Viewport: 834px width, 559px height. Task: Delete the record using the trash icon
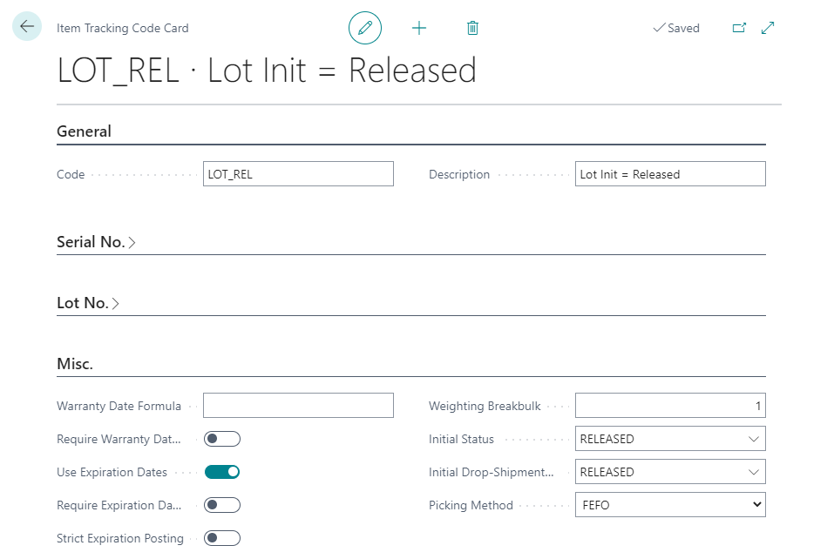pos(472,28)
